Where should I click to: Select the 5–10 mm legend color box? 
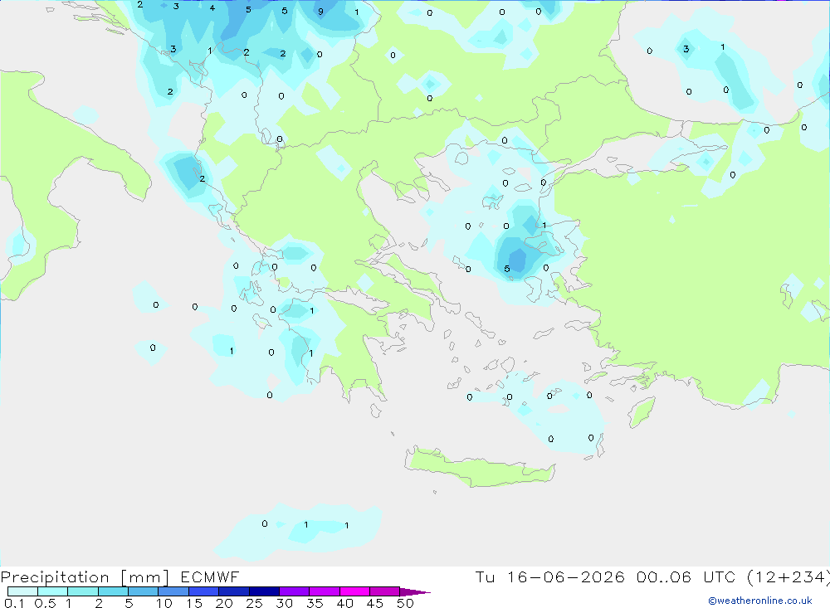(143, 591)
